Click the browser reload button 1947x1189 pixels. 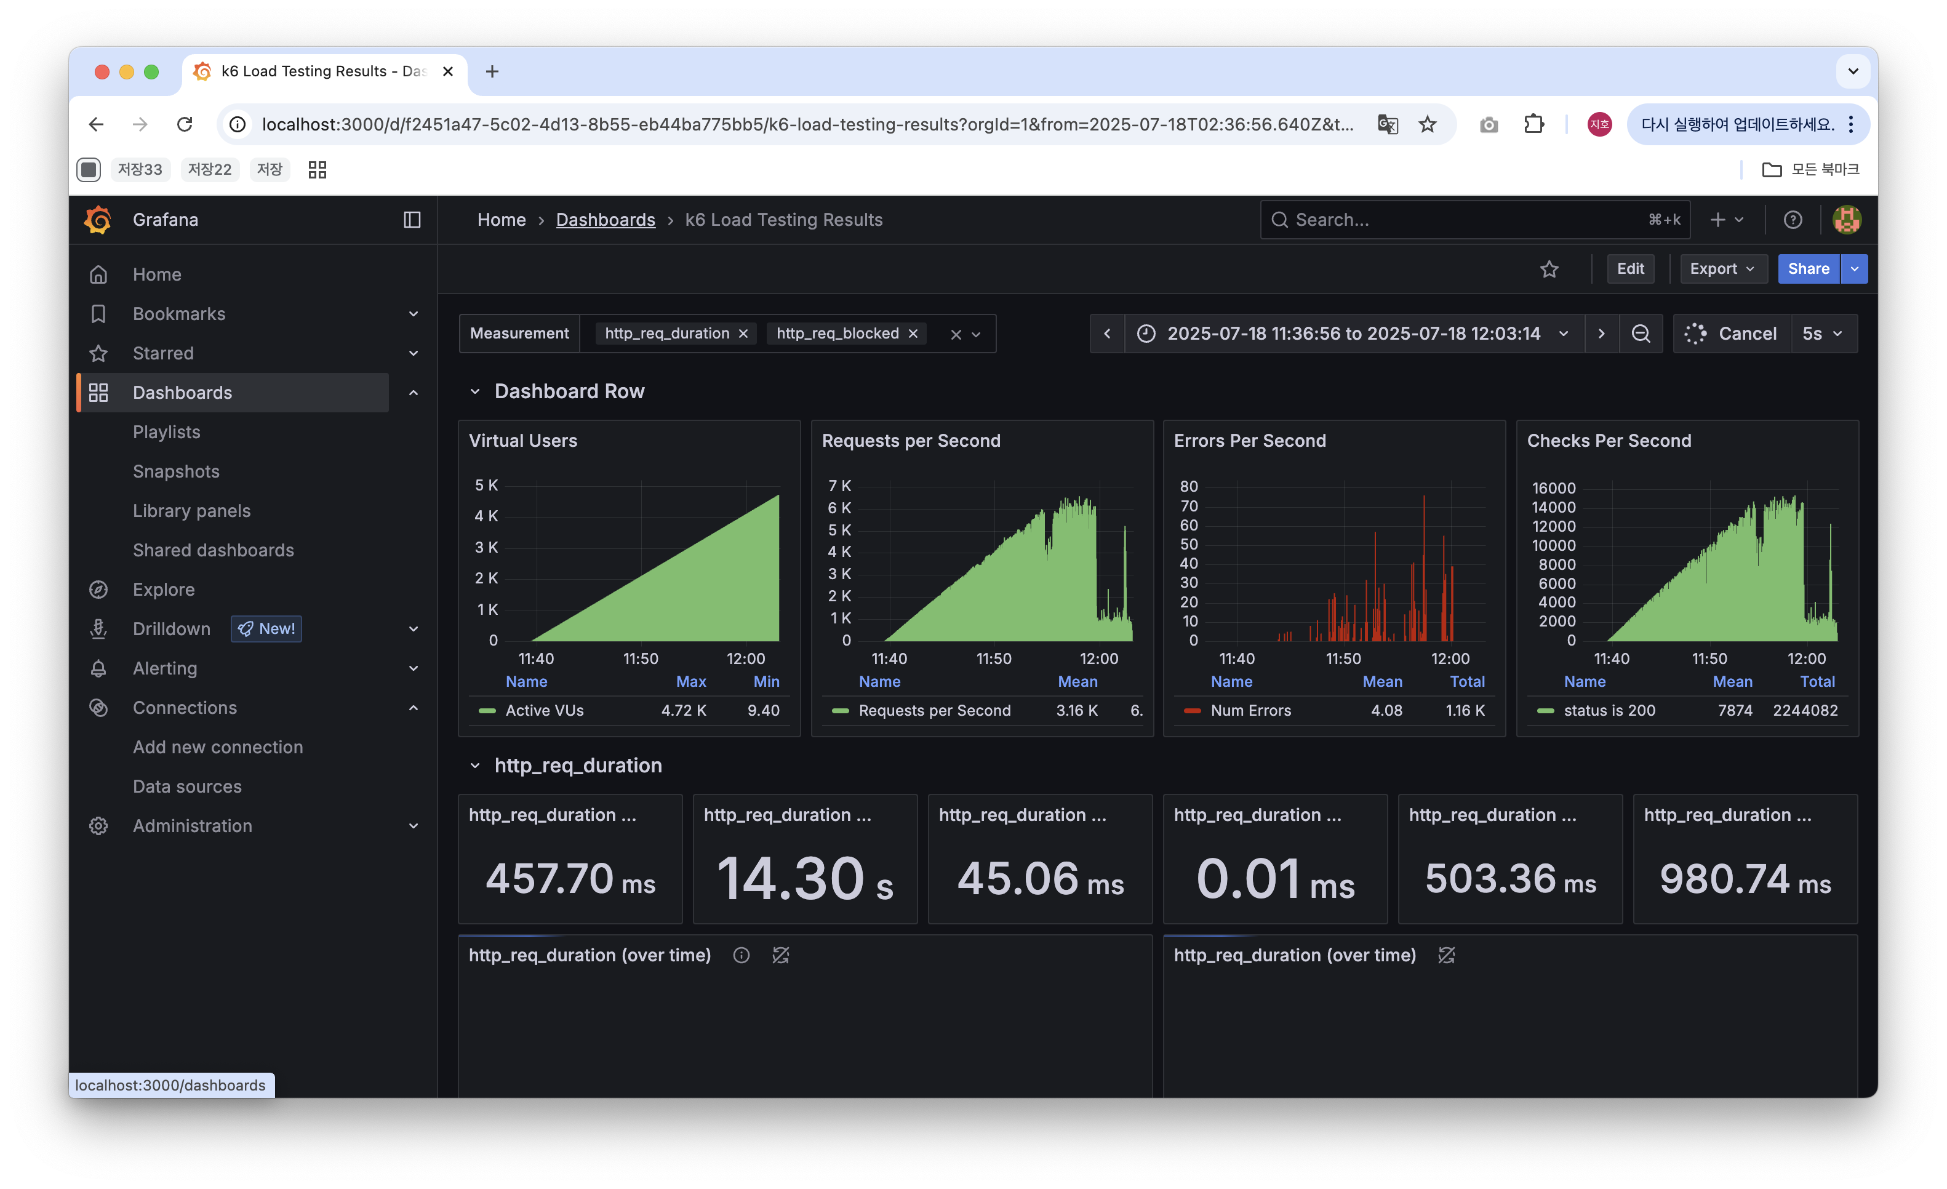pos(184,124)
